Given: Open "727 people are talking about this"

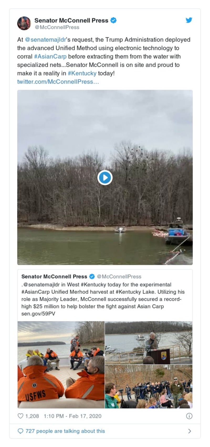Looking at the screenshot, I should pyautogui.click(x=65, y=431).
